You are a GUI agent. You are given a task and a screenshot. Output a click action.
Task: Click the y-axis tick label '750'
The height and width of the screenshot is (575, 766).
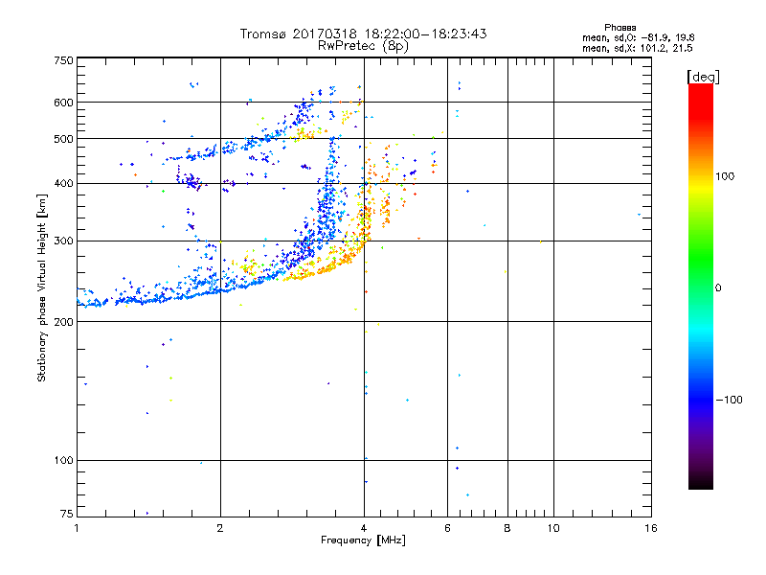63,60
